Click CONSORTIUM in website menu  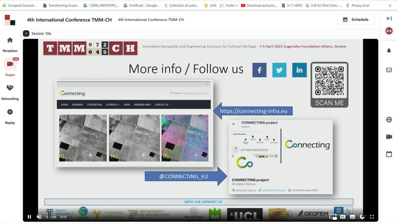94,105
